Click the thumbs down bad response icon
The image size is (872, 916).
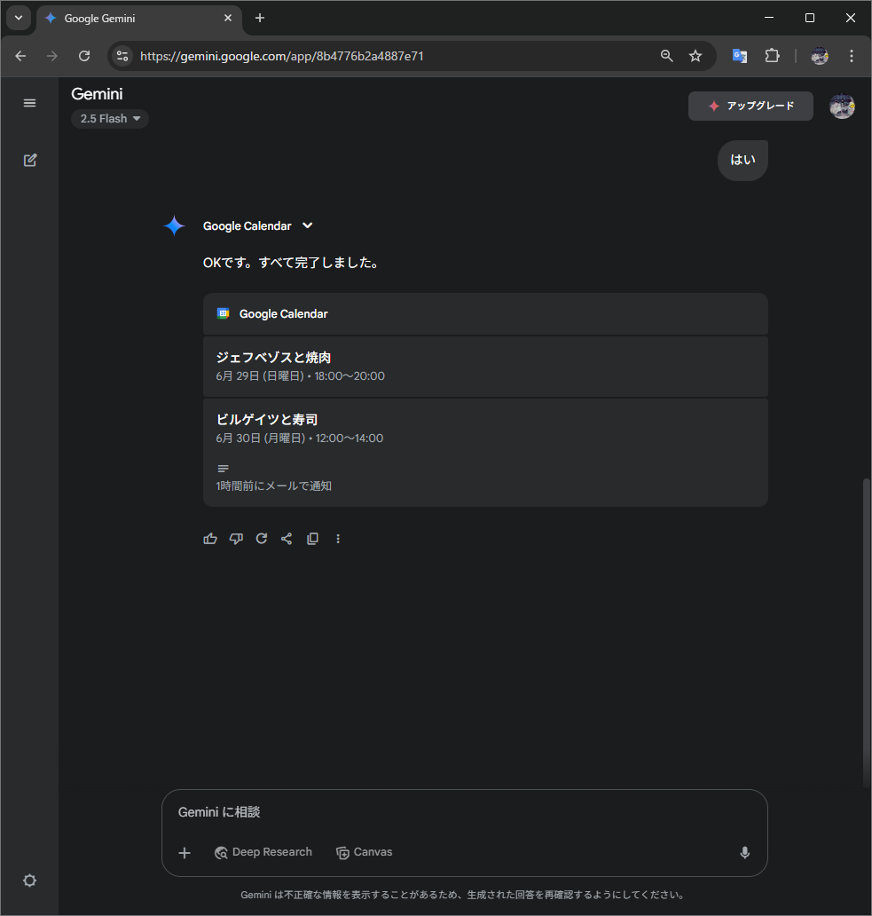[236, 539]
